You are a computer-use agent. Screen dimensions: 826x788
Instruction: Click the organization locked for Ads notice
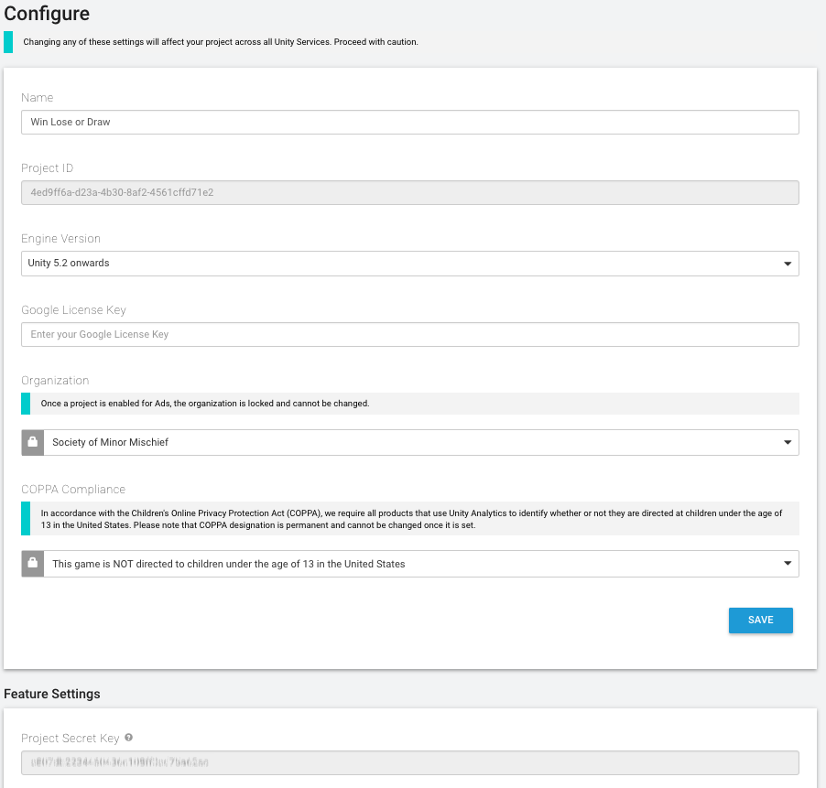point(205,403)
